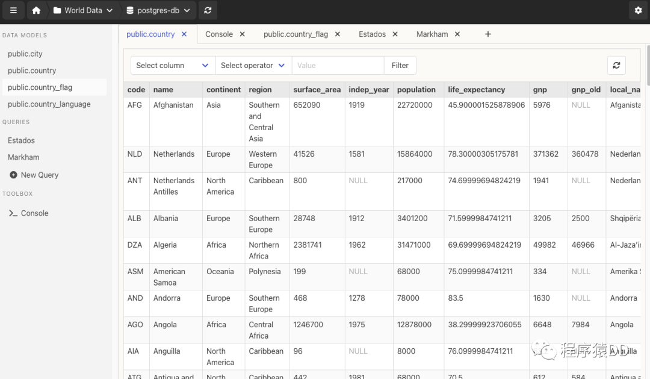Create a New Query

pos(34,175)
